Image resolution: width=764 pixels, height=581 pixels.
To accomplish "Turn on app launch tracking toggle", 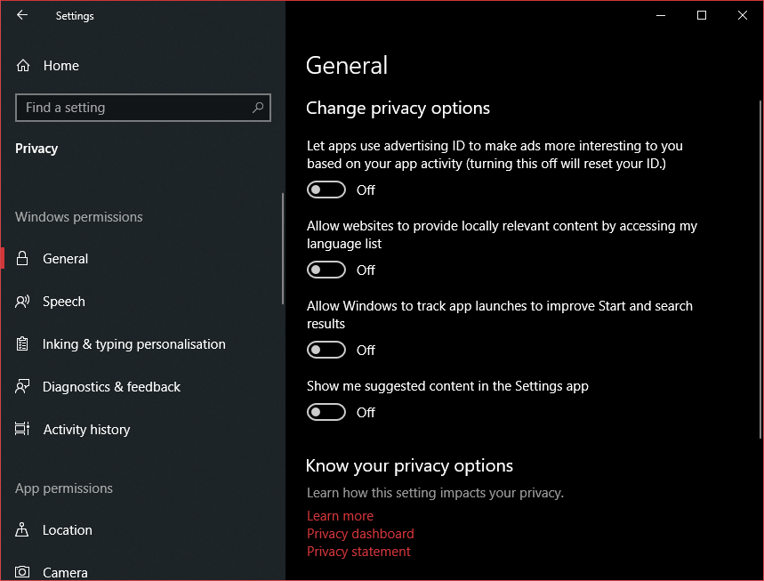I will tap(326, 350).
